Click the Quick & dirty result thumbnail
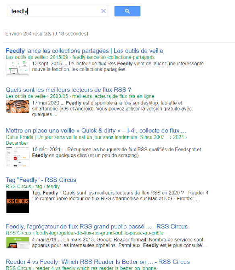 click(18, 157)
